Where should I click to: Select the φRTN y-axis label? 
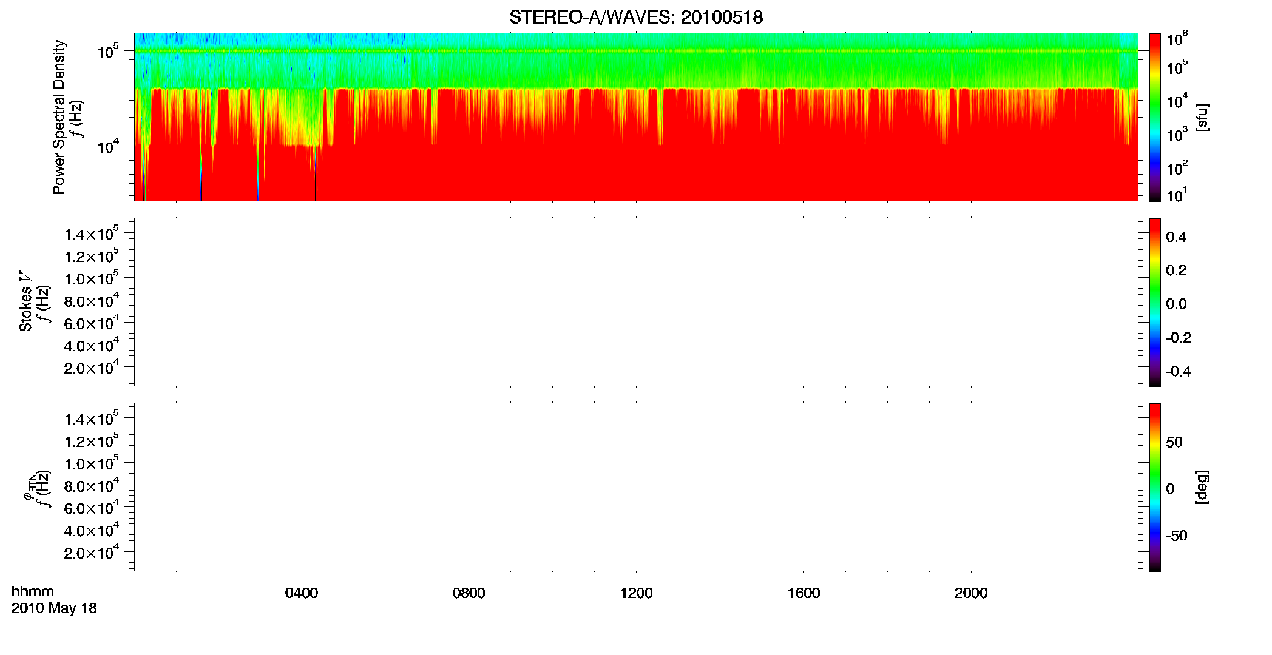pyautogui.click(x=28, y=487)
